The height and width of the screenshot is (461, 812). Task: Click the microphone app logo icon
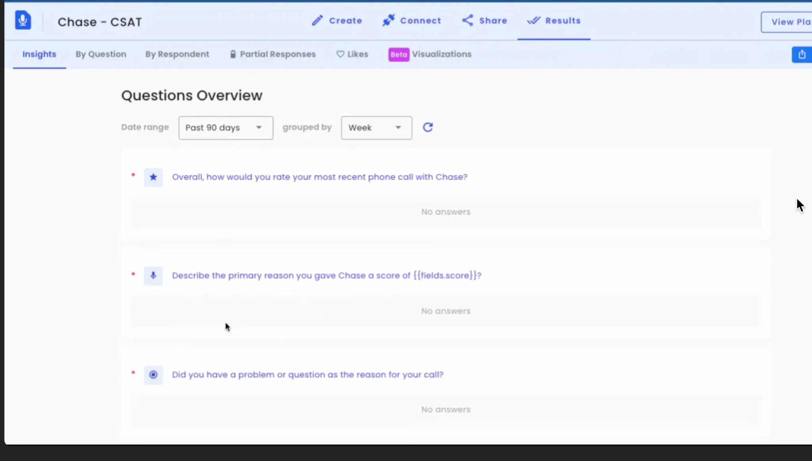coord(23,20)
